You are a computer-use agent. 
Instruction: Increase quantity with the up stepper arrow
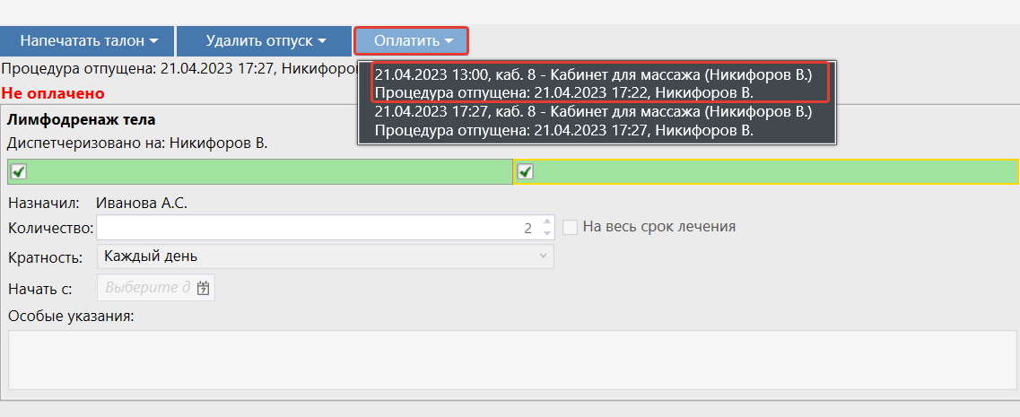point(546,222)
